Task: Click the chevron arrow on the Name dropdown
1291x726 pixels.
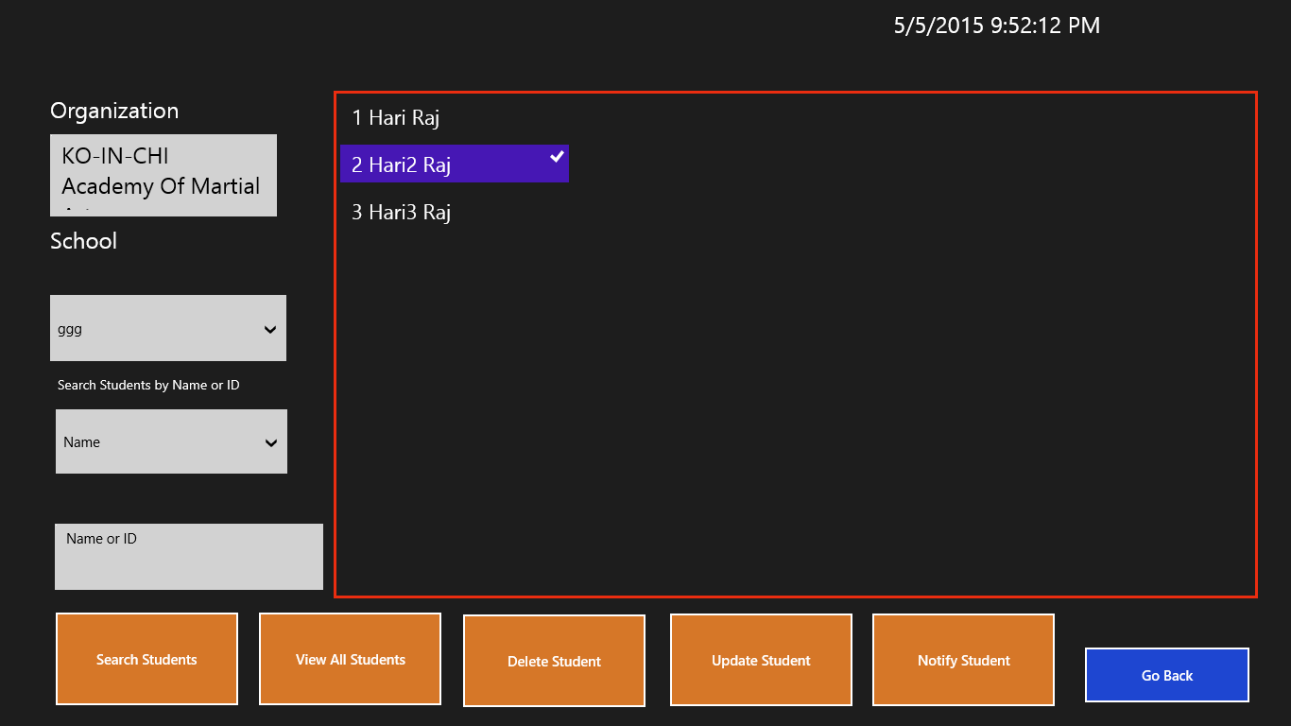Action: pyautogui.click(x=271, y=442)
